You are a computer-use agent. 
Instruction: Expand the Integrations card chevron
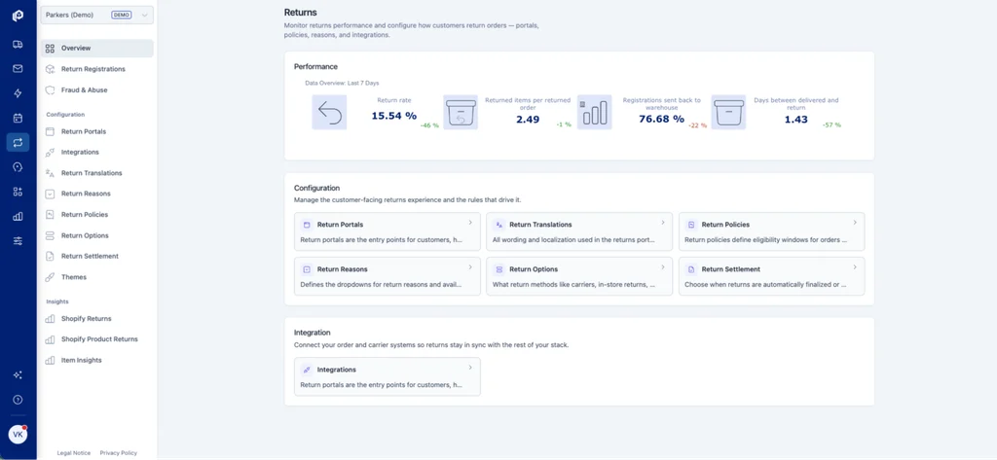tap(470, 368)
